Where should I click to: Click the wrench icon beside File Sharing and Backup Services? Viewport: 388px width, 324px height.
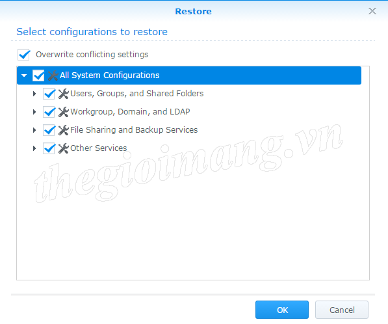click(x=64, y=130)
